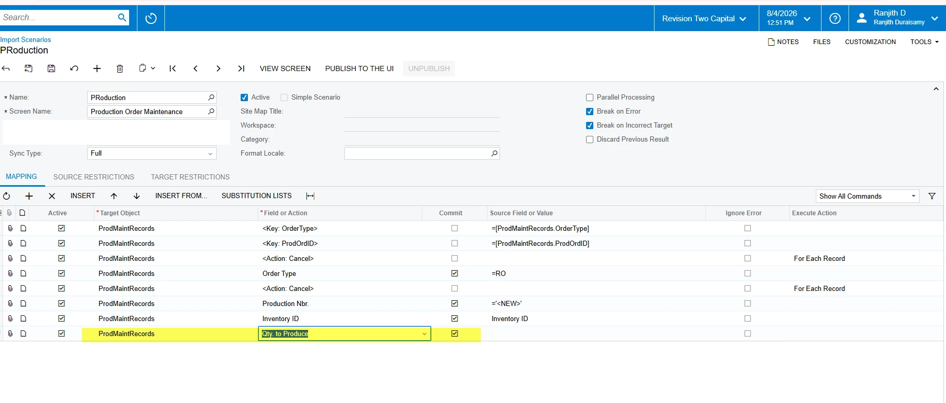Uncheck Break on Incorrect Target
Image resolution: width=946 pixels, height=403 pixels.
tap(590, 126)
